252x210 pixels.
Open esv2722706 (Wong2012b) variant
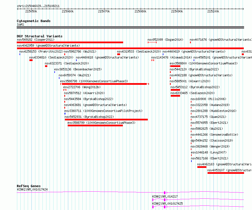(82, 87)
